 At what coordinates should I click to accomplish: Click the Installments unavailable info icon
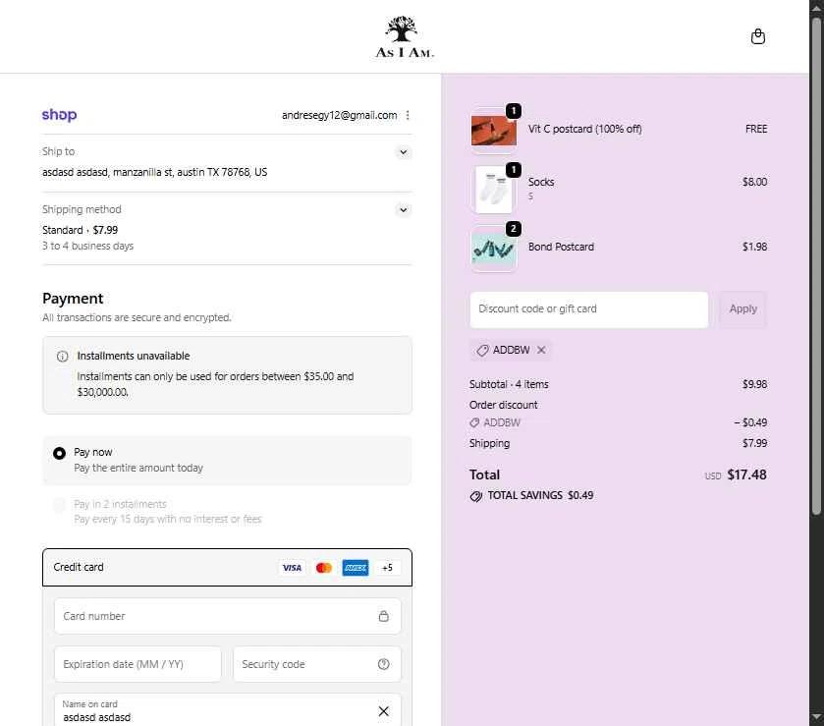pyautogui.click(x=62, y=357)
